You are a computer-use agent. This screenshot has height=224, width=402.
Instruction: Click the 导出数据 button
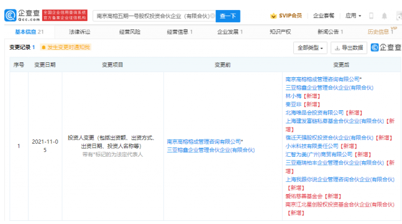click(349, 48)
